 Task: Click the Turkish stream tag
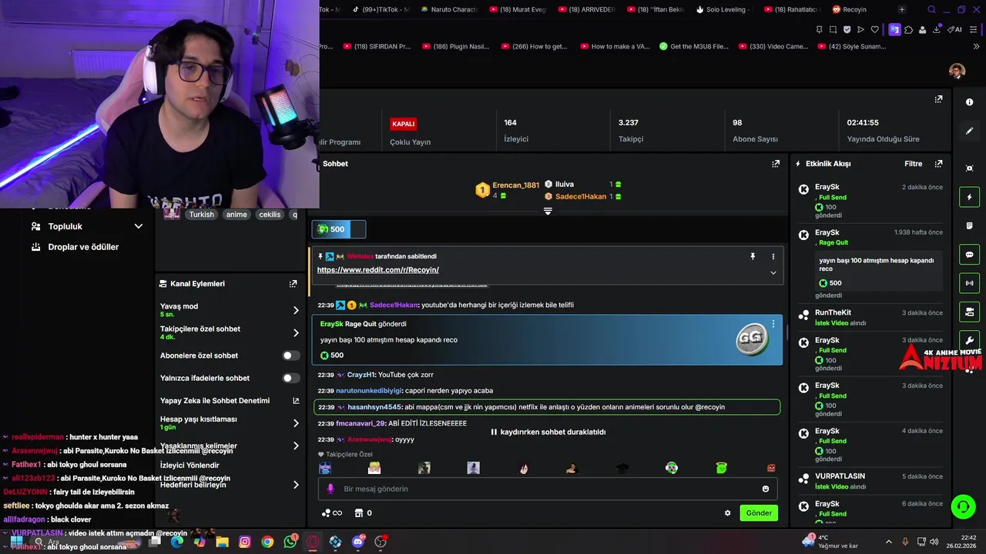coord(201,215)
